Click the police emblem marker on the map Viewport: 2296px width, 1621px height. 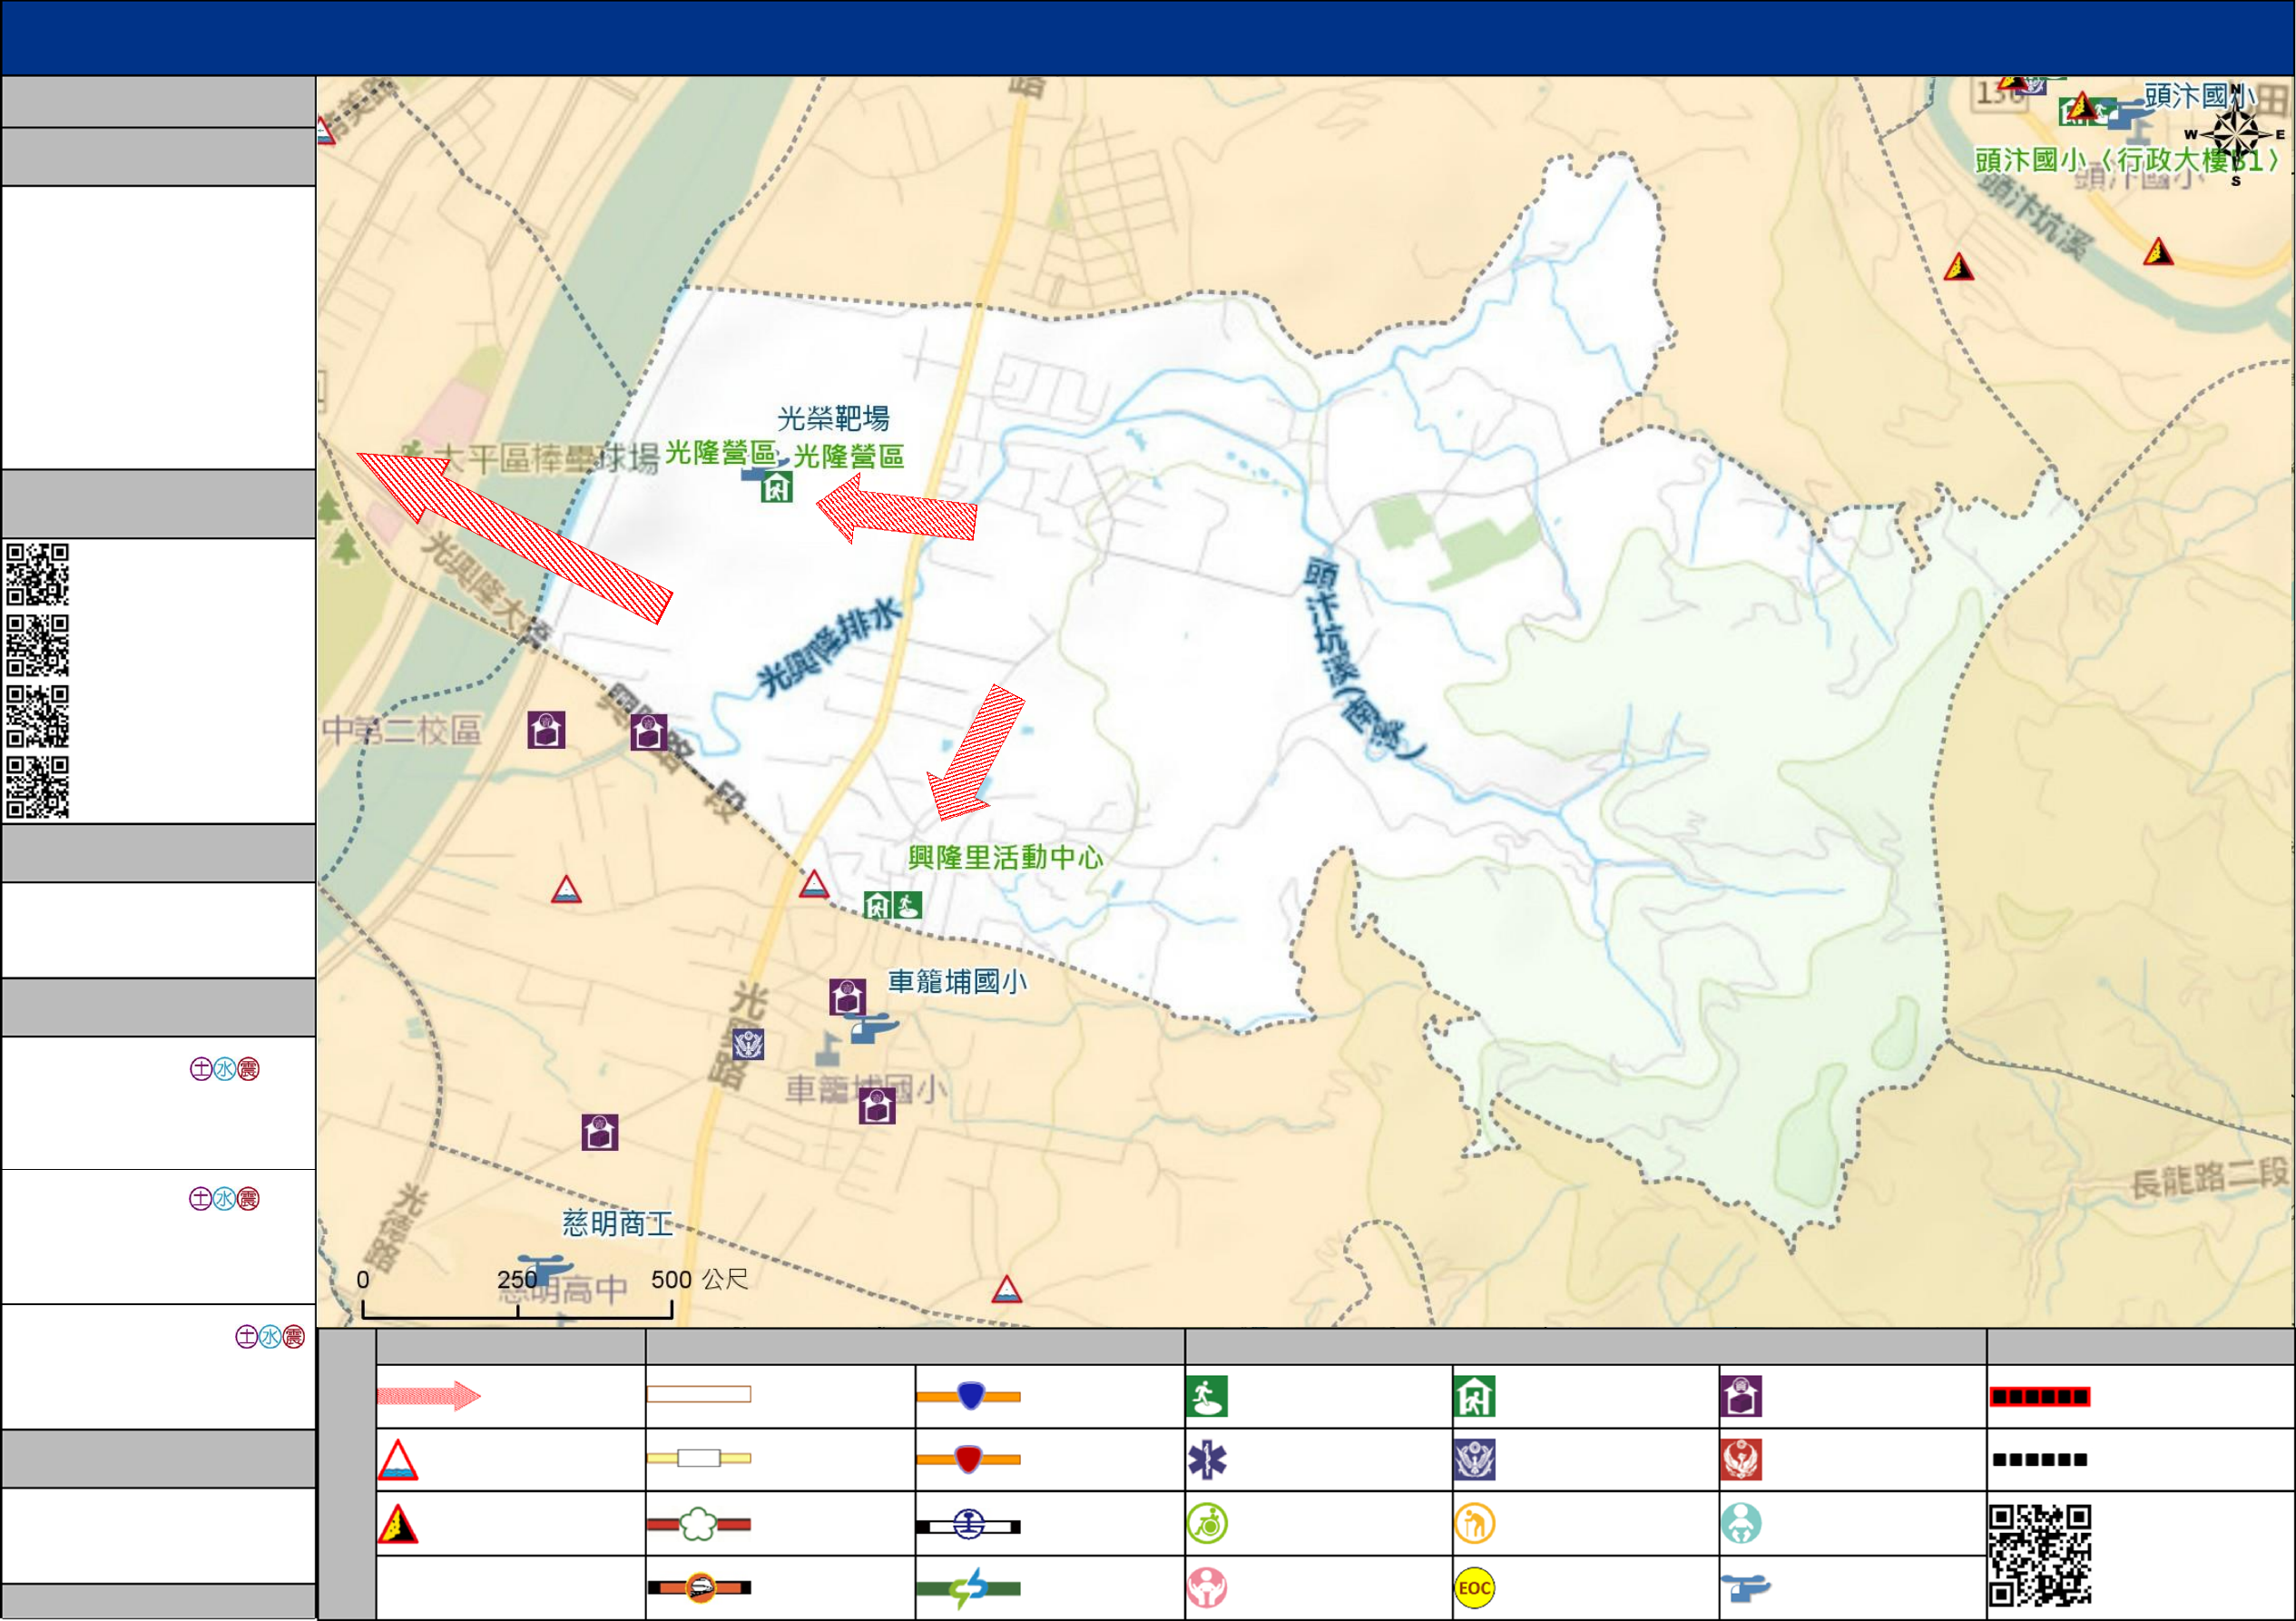point(749,1044)
